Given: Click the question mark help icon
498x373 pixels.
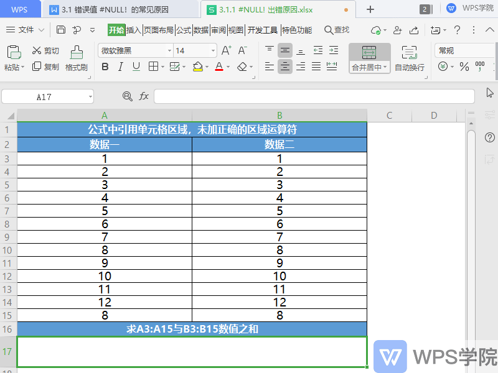Looking at the screenshot, I should pyautogui.click(x=457, y=30).
